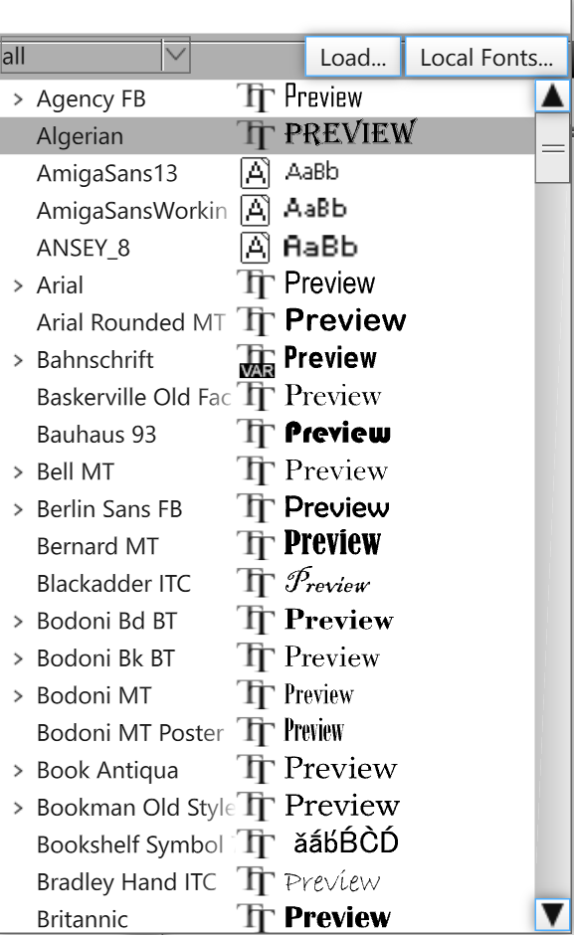Select the Bodoni MT Poster font name

click(130, 733)
